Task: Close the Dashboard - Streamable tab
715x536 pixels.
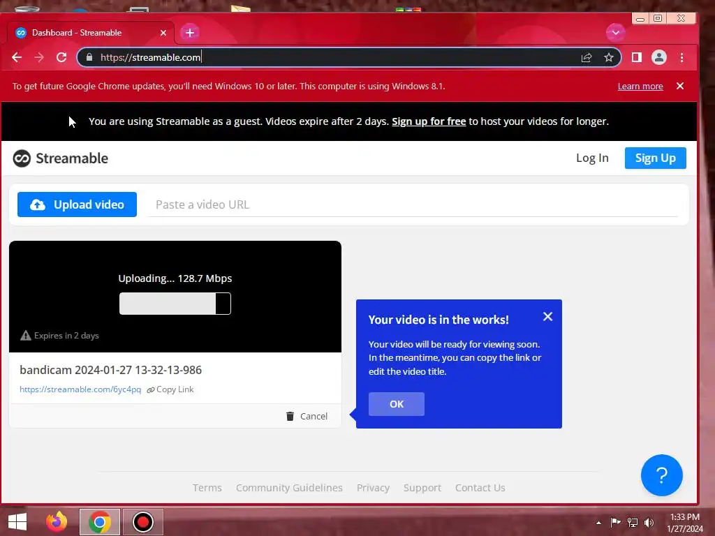Action: [x=163, y=33]
